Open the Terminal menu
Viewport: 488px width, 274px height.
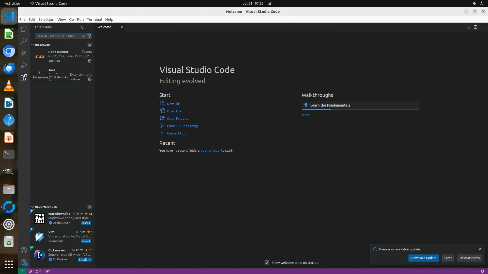pyautogui.click(x=94, y=20)
